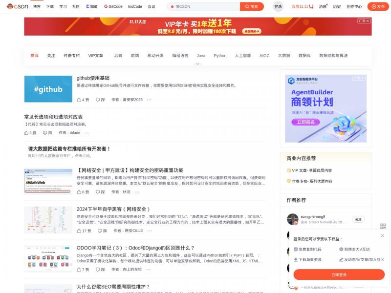Open the 登录 avatar button
The width and height of the screenshot is (391, 293).
pyautogui.click(x=278, y=6)
